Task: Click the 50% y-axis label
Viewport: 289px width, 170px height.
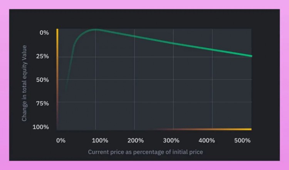Action: [x=44, y=80]
